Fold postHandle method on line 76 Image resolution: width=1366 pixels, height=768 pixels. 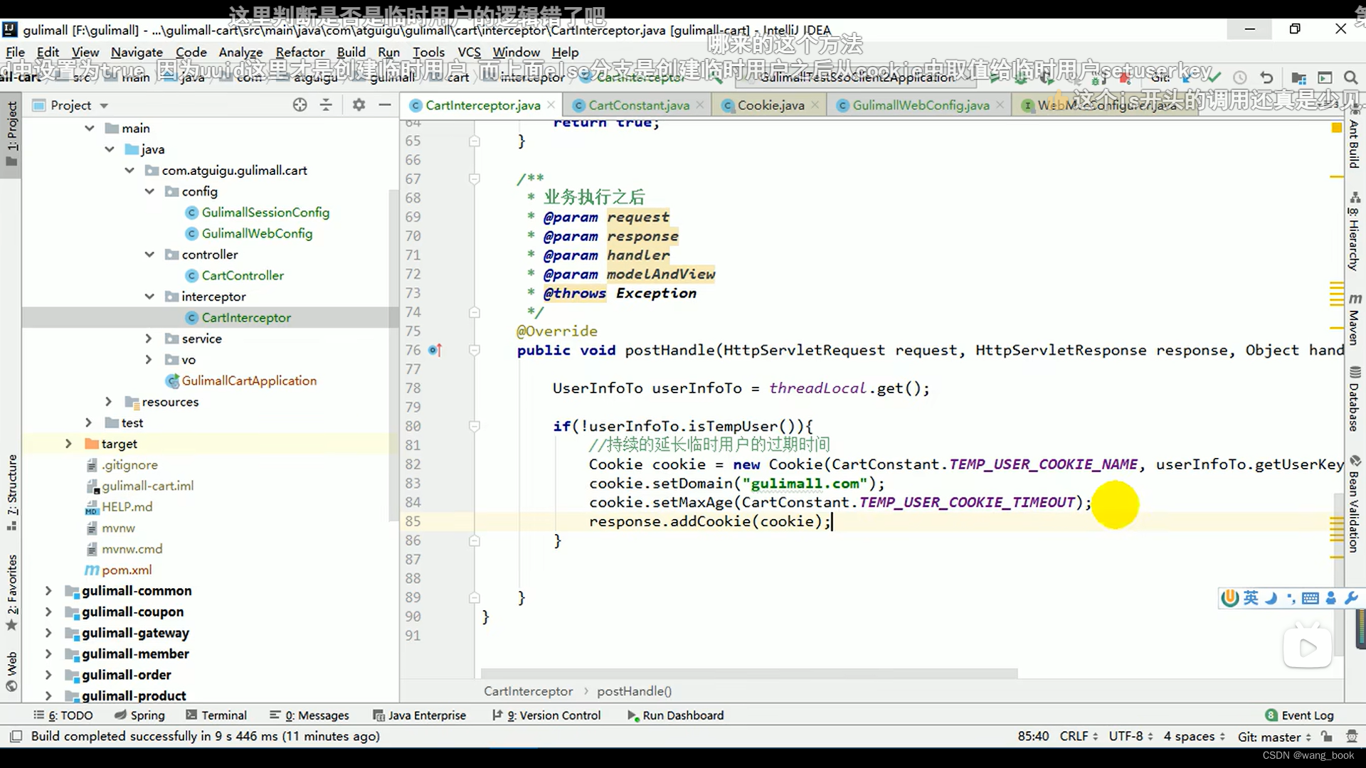pos(475,350)
